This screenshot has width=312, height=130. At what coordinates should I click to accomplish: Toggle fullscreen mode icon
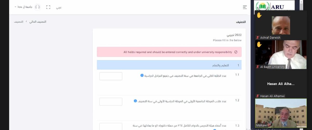(x=48, y=7)
